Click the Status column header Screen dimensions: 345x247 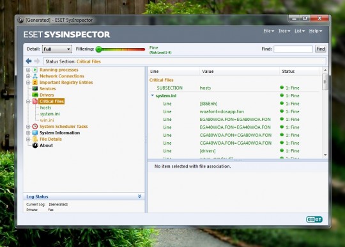299,72
